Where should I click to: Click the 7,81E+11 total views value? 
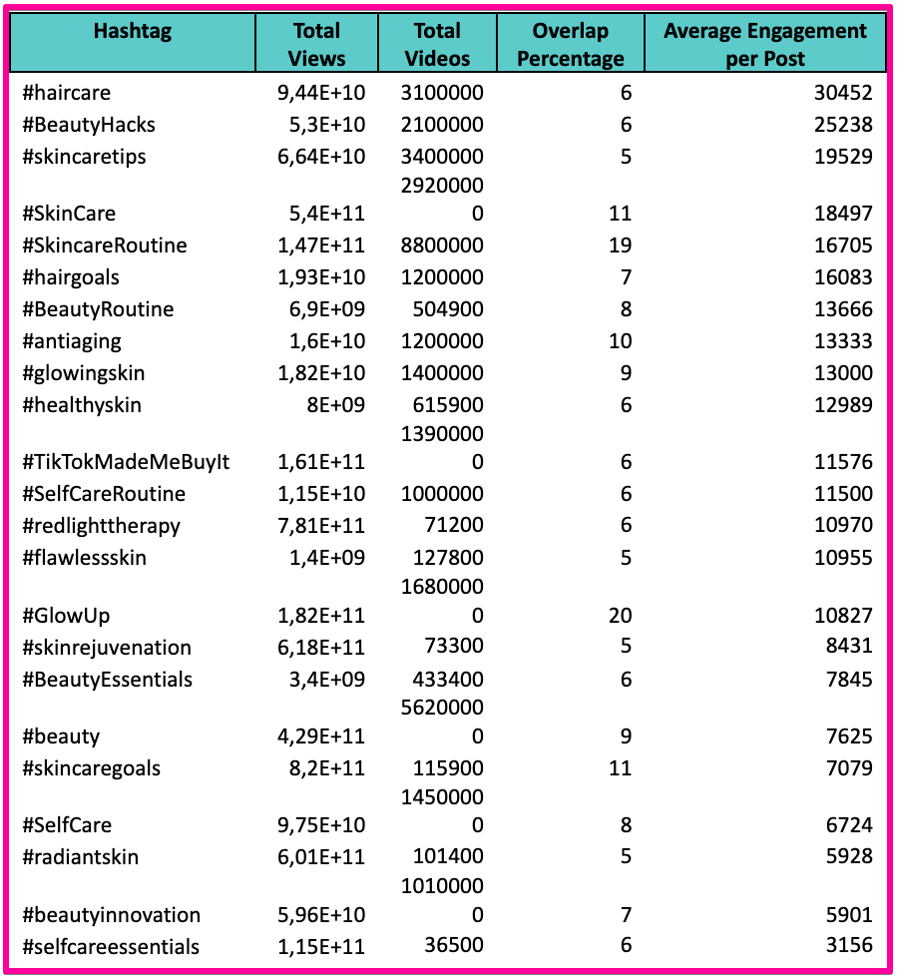pos(321,526)
